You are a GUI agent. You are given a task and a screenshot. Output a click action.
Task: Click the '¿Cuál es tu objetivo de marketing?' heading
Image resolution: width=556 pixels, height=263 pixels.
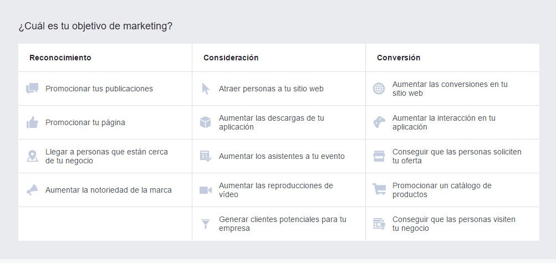(x=95, y=27)
